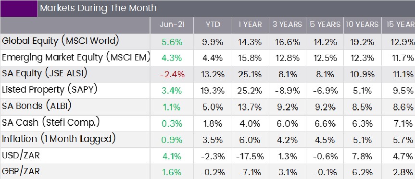This screenshot has width=415, height=179.
Task: Select the SA Equity (JSE ALSI) row label
Action: click(44, 73)
